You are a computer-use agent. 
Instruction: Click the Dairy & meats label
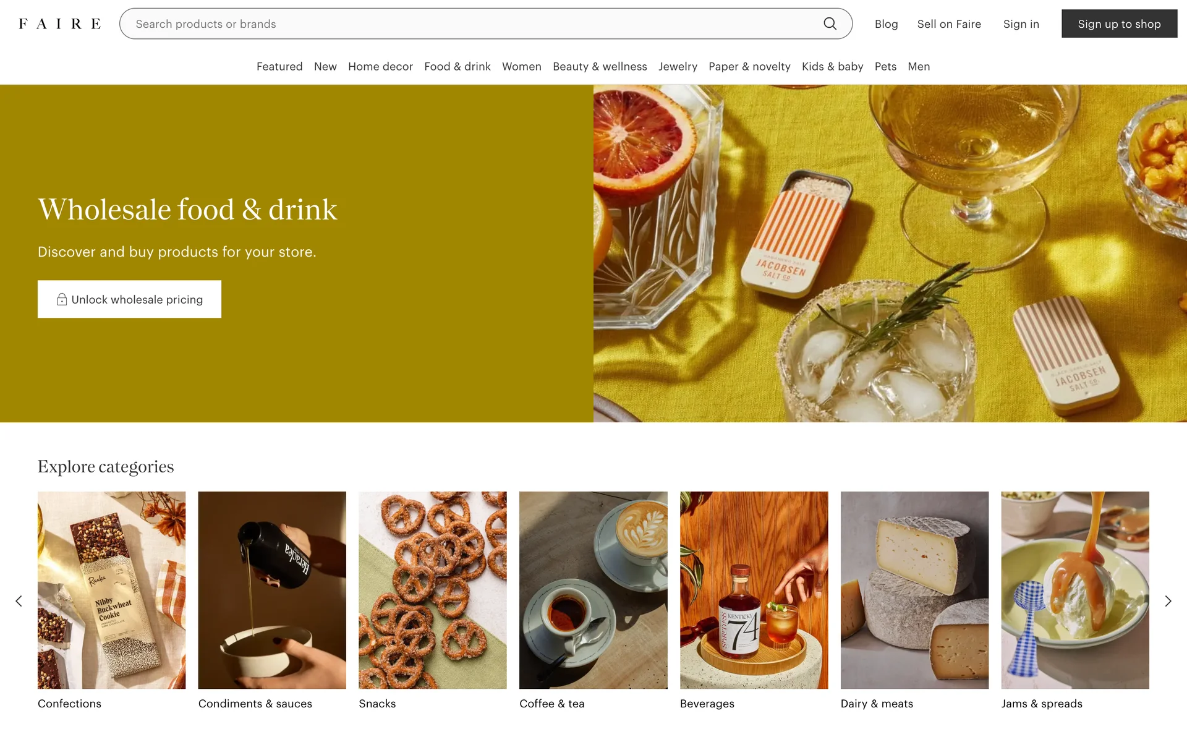pos(877,704)
